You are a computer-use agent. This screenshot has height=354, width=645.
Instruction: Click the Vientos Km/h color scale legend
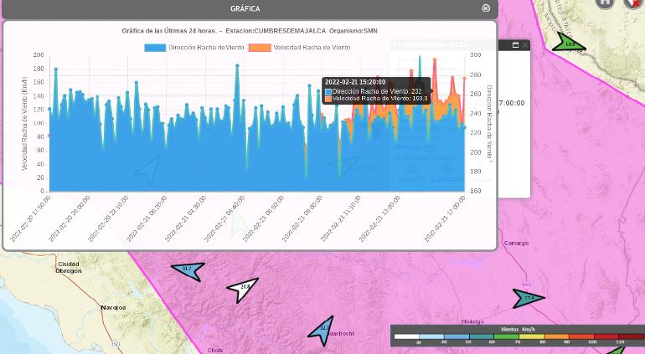click(517, 336)
